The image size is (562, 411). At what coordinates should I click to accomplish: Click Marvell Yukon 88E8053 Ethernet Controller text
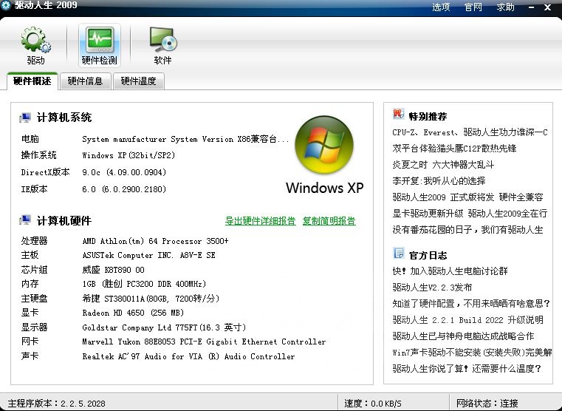coord(204,342)
